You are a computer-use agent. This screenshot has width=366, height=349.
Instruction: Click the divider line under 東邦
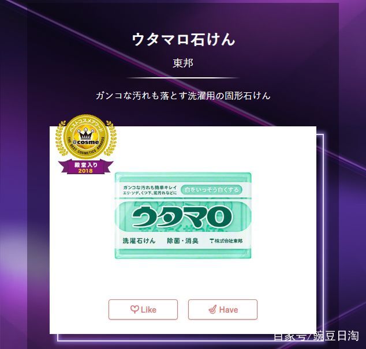[183, 78]
